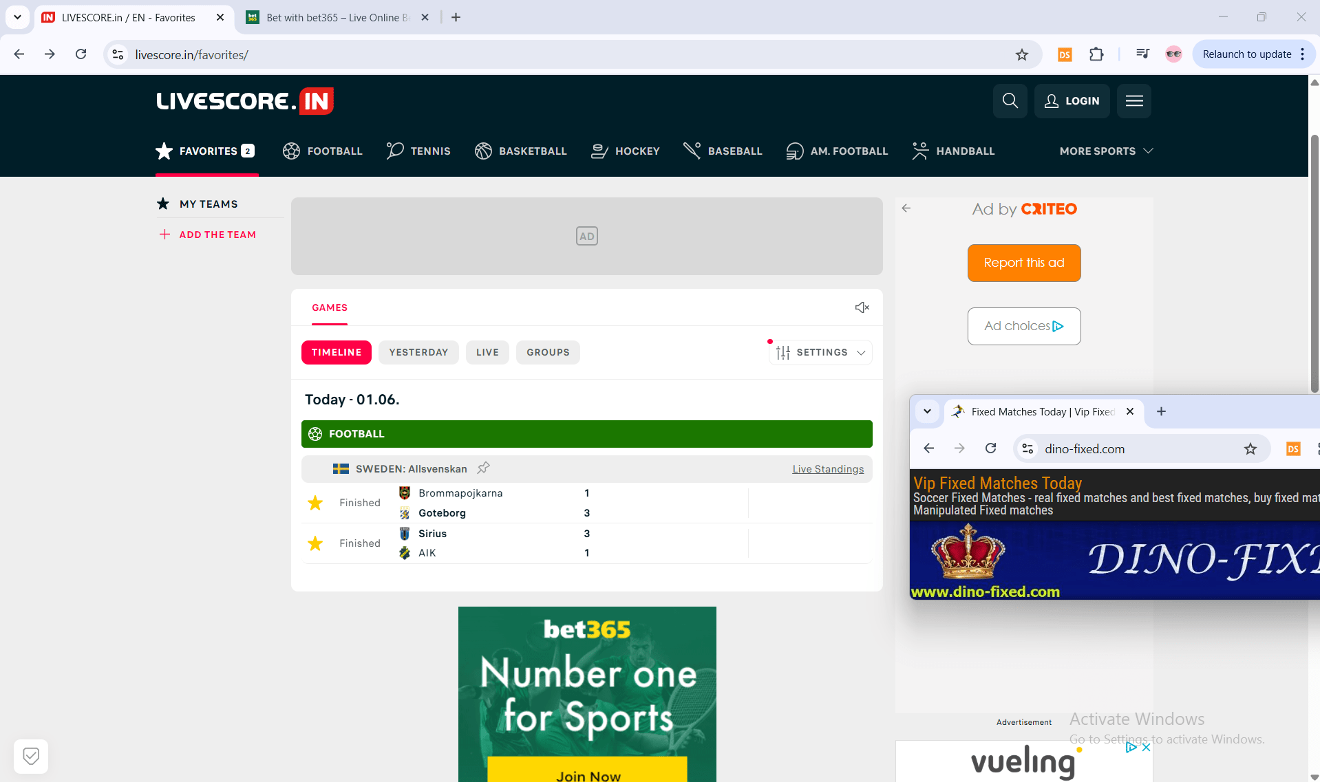Switch to the Bet with bet365 tab
The image size is (1320, 782).
337,17
